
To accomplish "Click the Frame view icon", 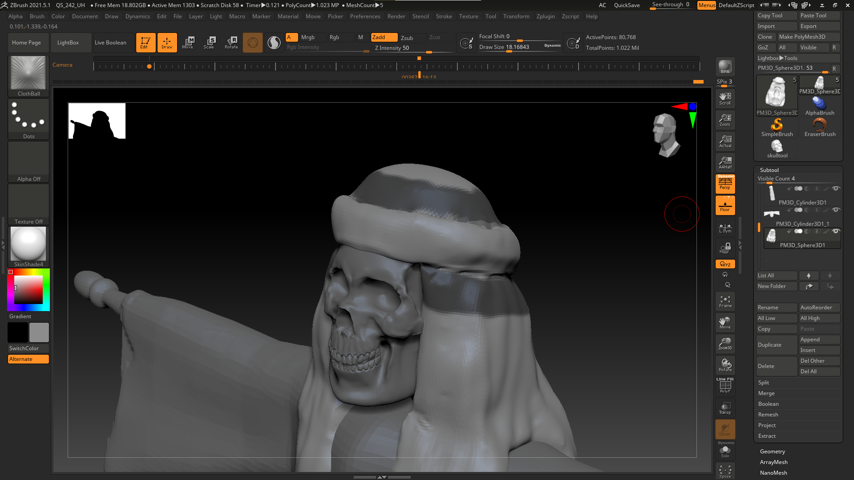I will tap(725, 301).
